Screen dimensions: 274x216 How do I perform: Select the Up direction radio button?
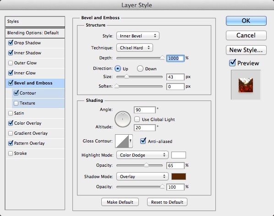pos(118,68)
